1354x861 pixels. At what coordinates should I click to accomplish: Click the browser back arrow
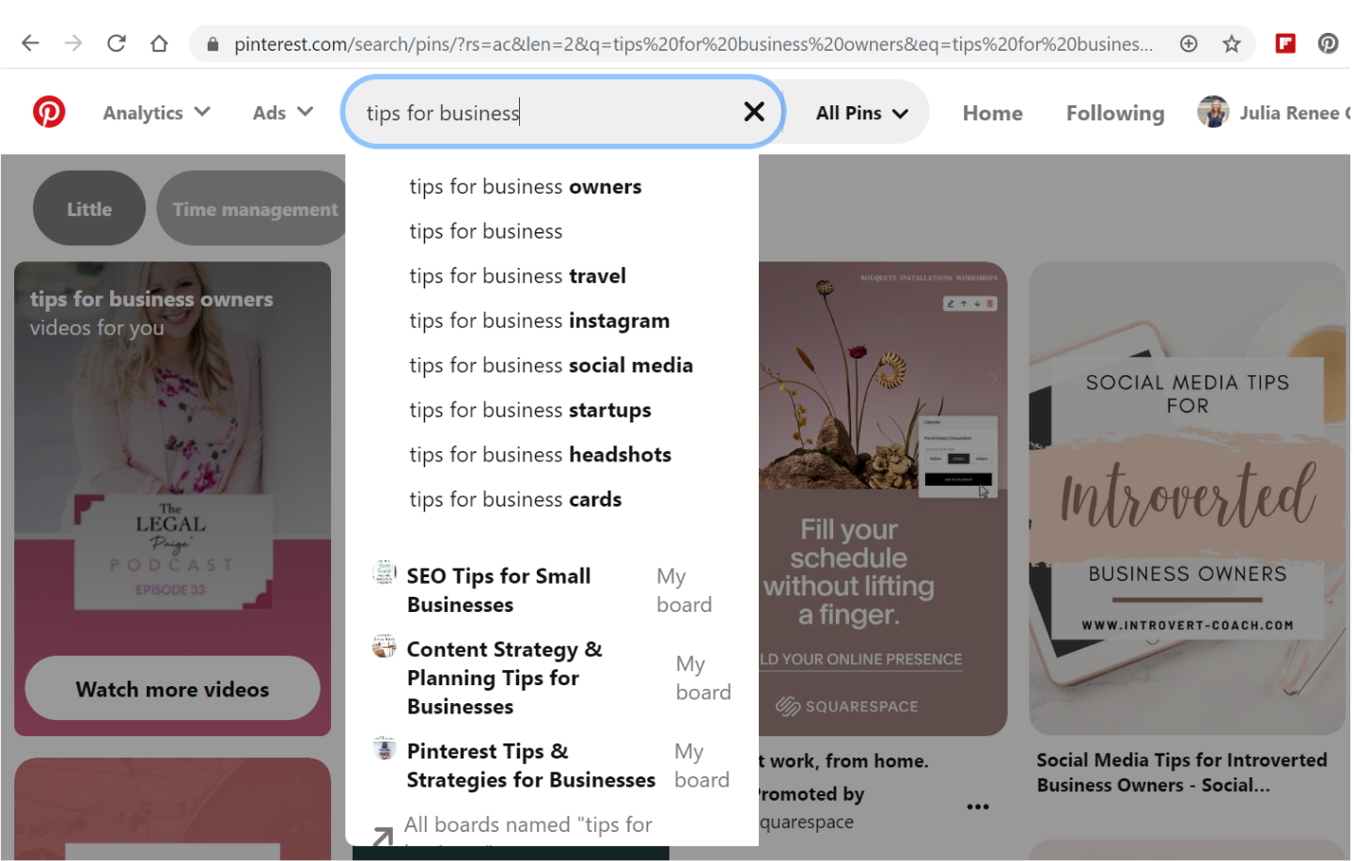coord(30,43)
